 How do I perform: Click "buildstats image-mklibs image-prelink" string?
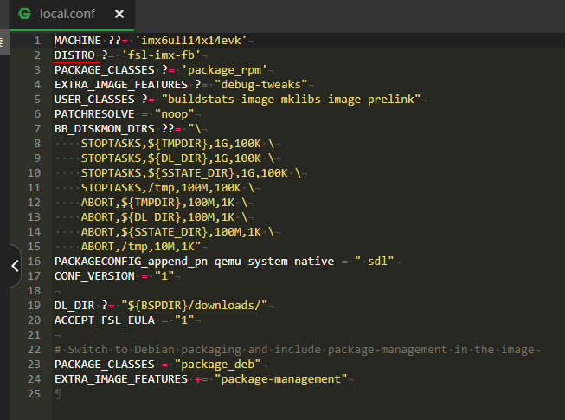291,100
